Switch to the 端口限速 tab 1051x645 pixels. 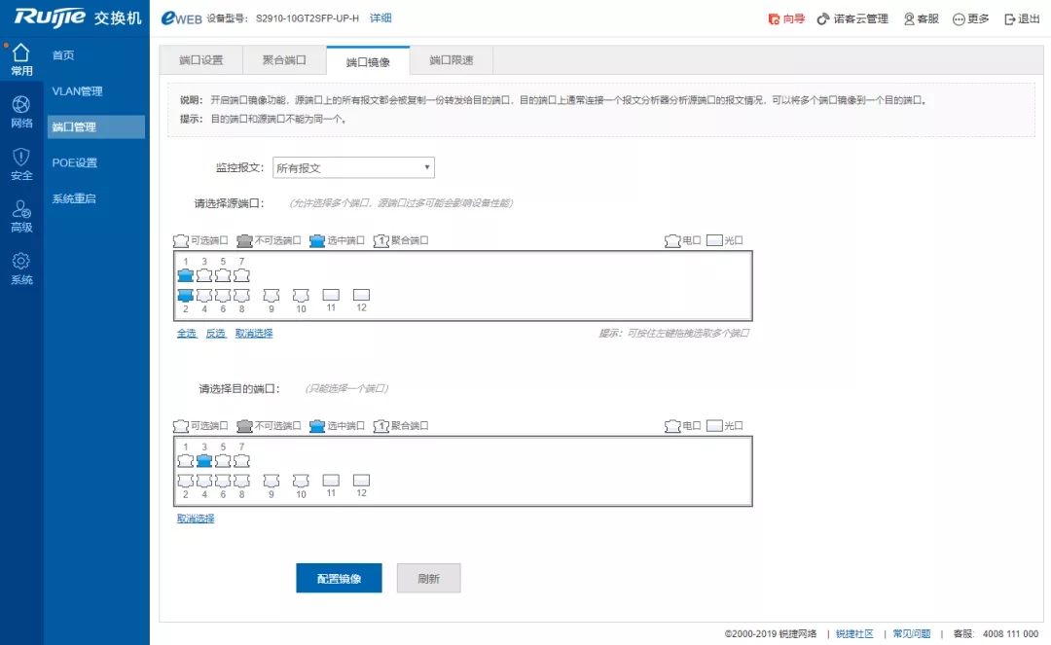click(x=452, y=60)
